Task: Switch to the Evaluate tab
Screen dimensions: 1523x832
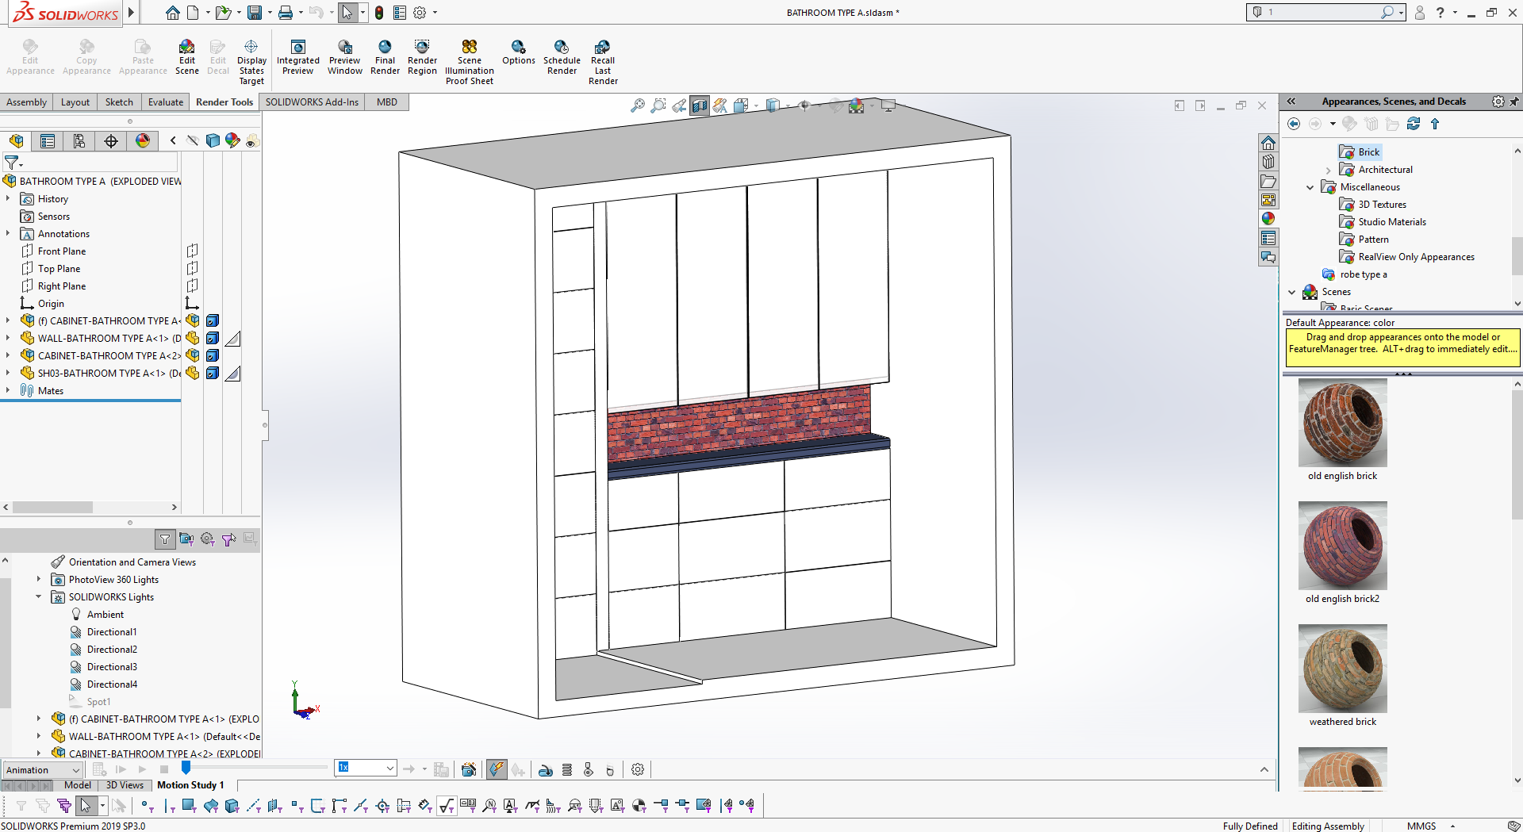Action: pos(165,102)
